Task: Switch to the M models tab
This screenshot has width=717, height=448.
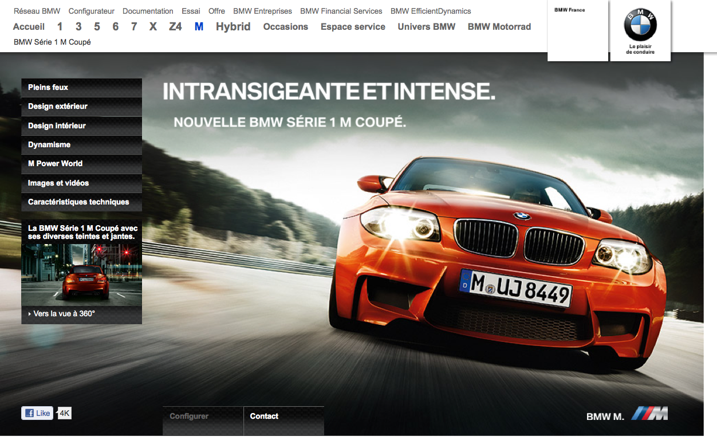Action: 199,26
